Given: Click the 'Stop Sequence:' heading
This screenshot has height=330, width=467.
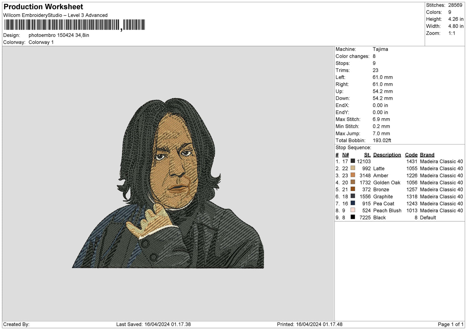Looking at the screenshot, I should coord(353,147).
